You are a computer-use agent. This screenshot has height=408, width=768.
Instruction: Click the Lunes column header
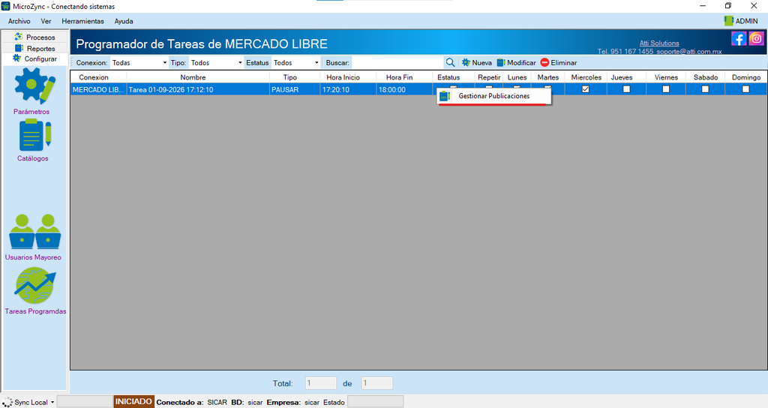517,77
